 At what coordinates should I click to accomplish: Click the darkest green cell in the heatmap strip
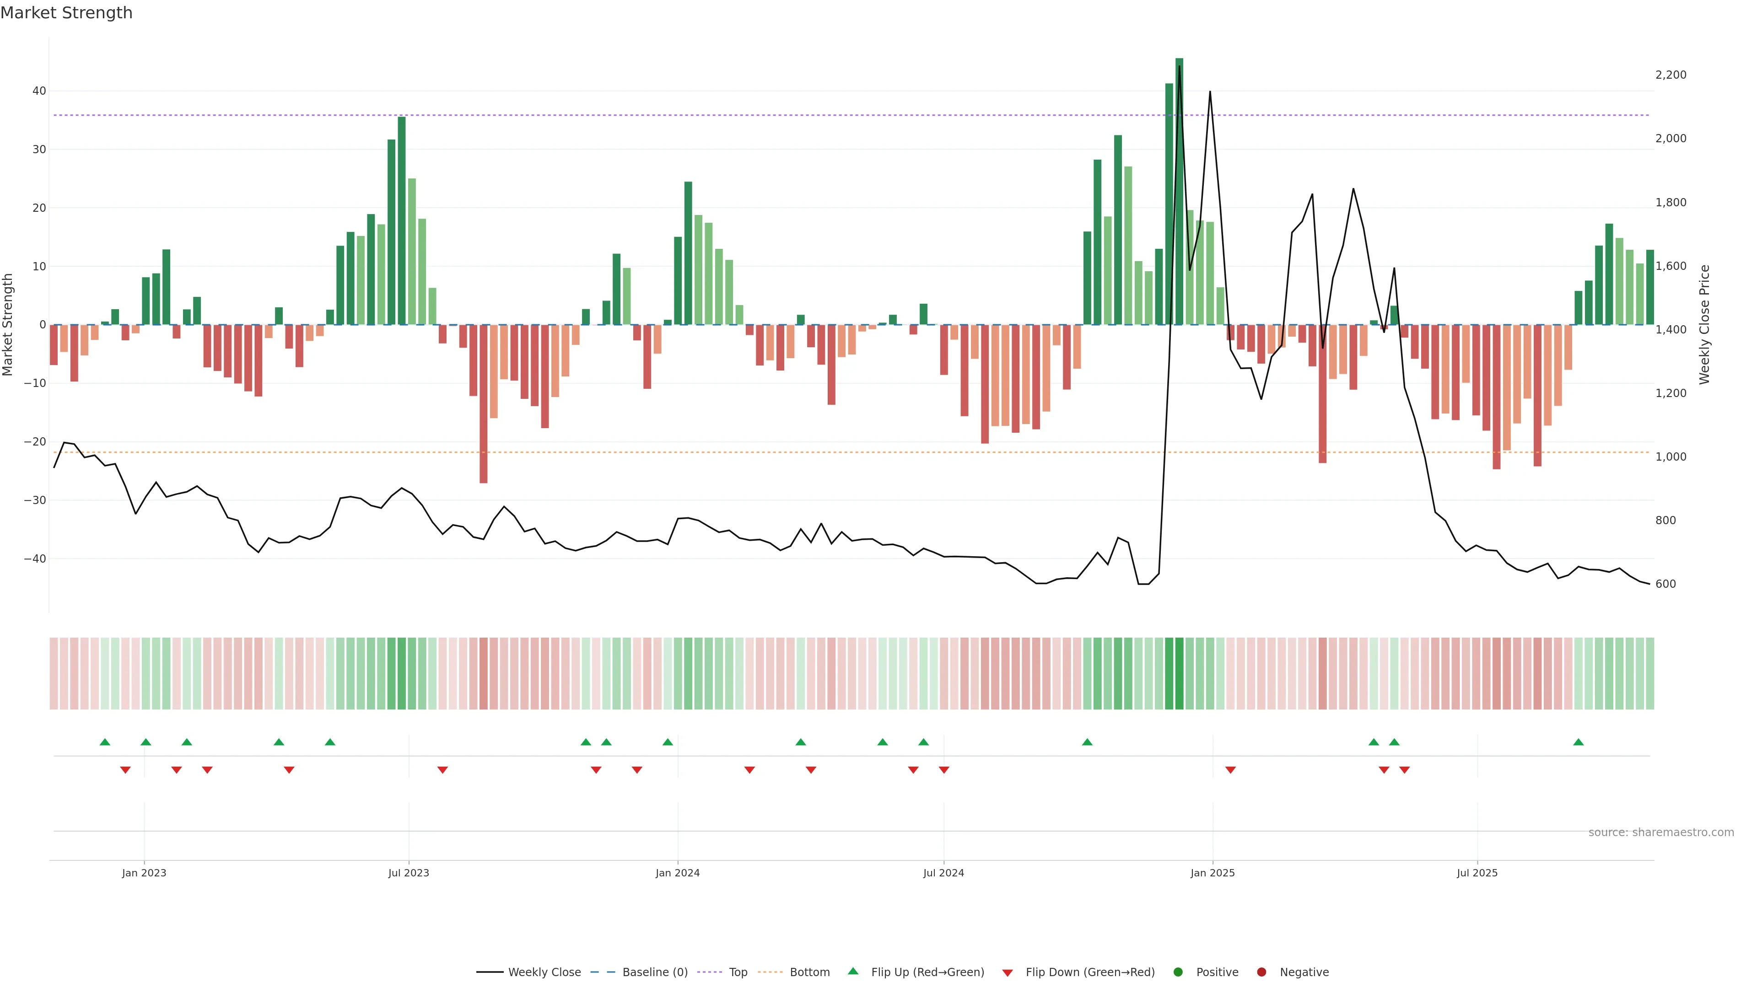point(1179,674)
